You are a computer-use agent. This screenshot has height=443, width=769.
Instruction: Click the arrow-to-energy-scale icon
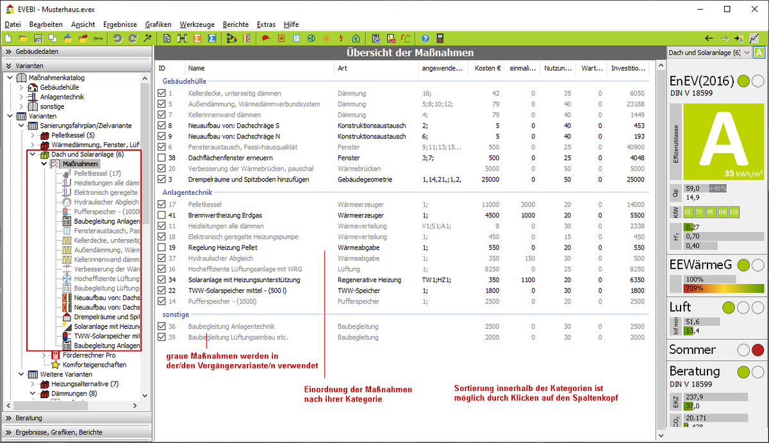pyautogui.click(x=739, y=38)
